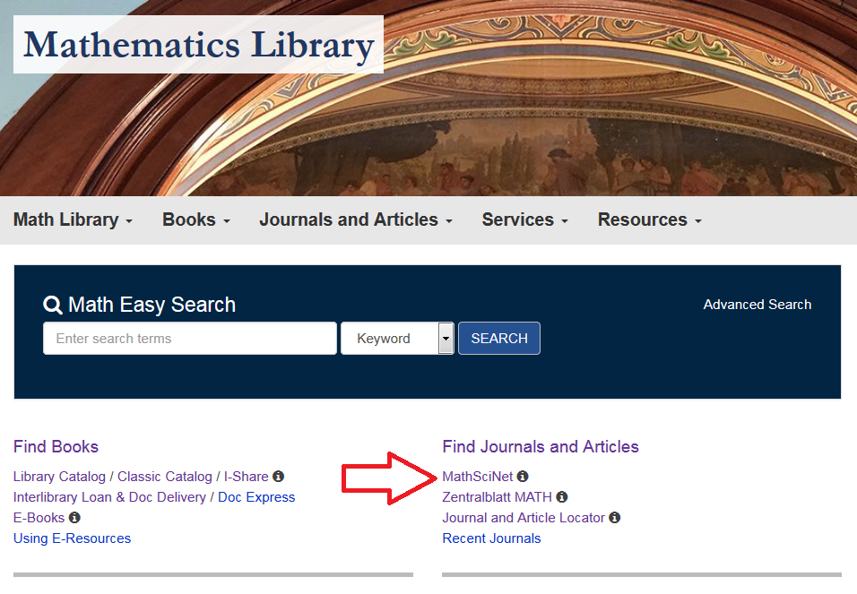Click the magnifying glass search icon
This screenshot has height=594, width=857.
pyautogui.click(x=53, y=306)
